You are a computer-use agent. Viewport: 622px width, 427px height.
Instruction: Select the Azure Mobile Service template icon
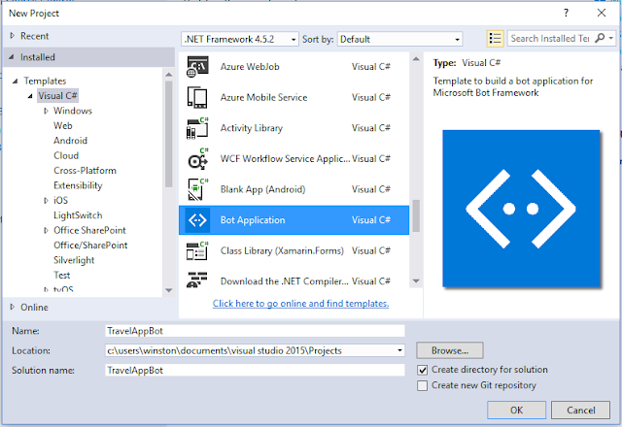pyautogui.click(x=197, y=97)
